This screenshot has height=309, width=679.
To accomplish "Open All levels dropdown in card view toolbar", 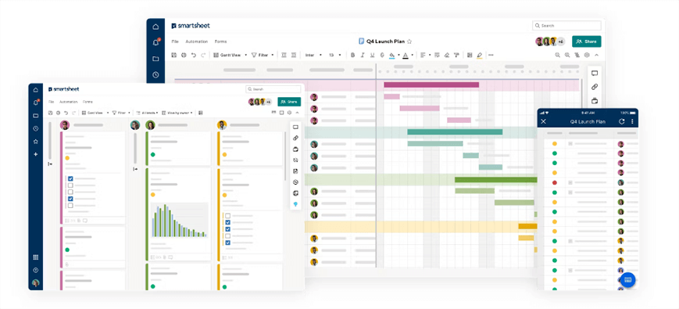I will click(147, 113).
